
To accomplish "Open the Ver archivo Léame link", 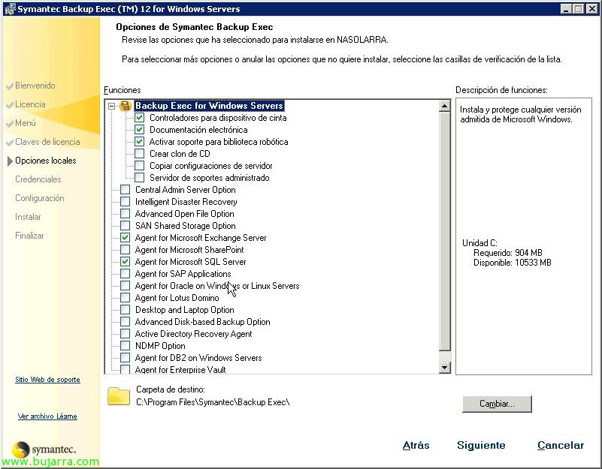I will [47, 416].
